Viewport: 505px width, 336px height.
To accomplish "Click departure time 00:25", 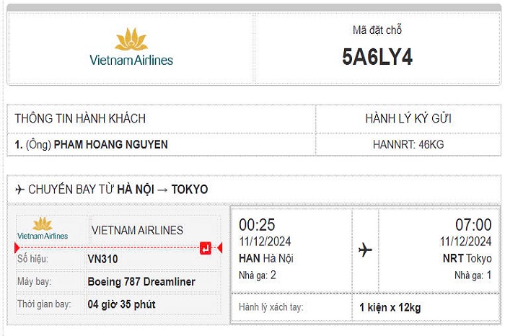I will (257, 225).
